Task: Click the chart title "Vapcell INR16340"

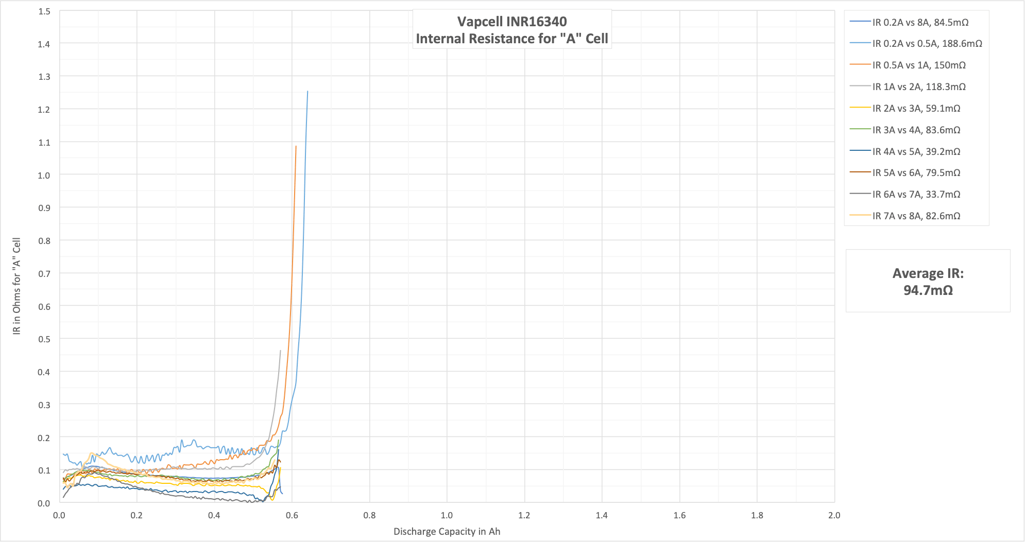Action: coord(511,22)
